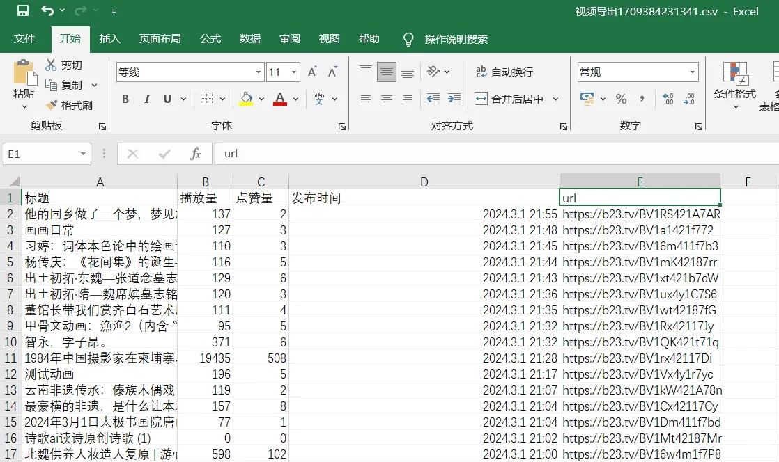The height and width of the screenshot is (462, 779).
Task: Click the insert function fx icon
Action: [195, 154]
